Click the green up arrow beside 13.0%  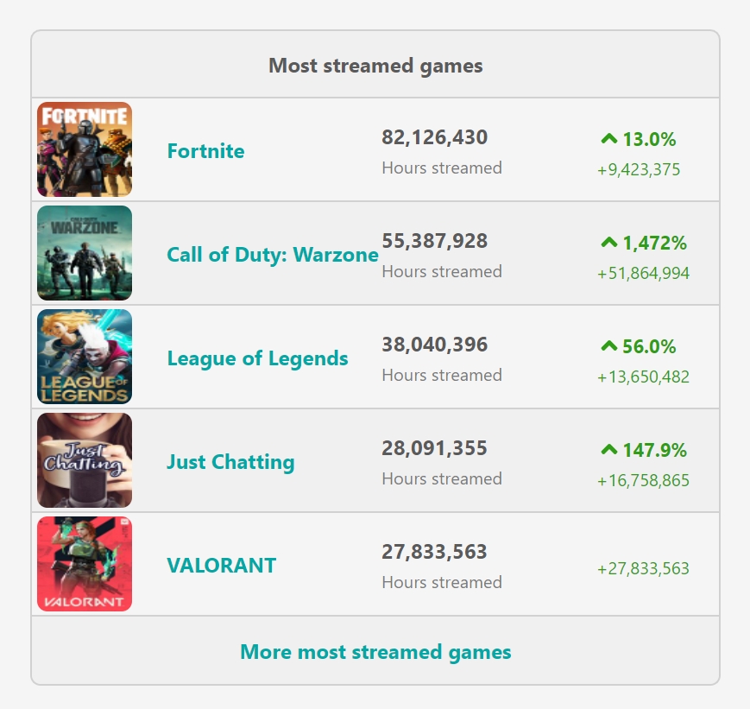[609, 139]
